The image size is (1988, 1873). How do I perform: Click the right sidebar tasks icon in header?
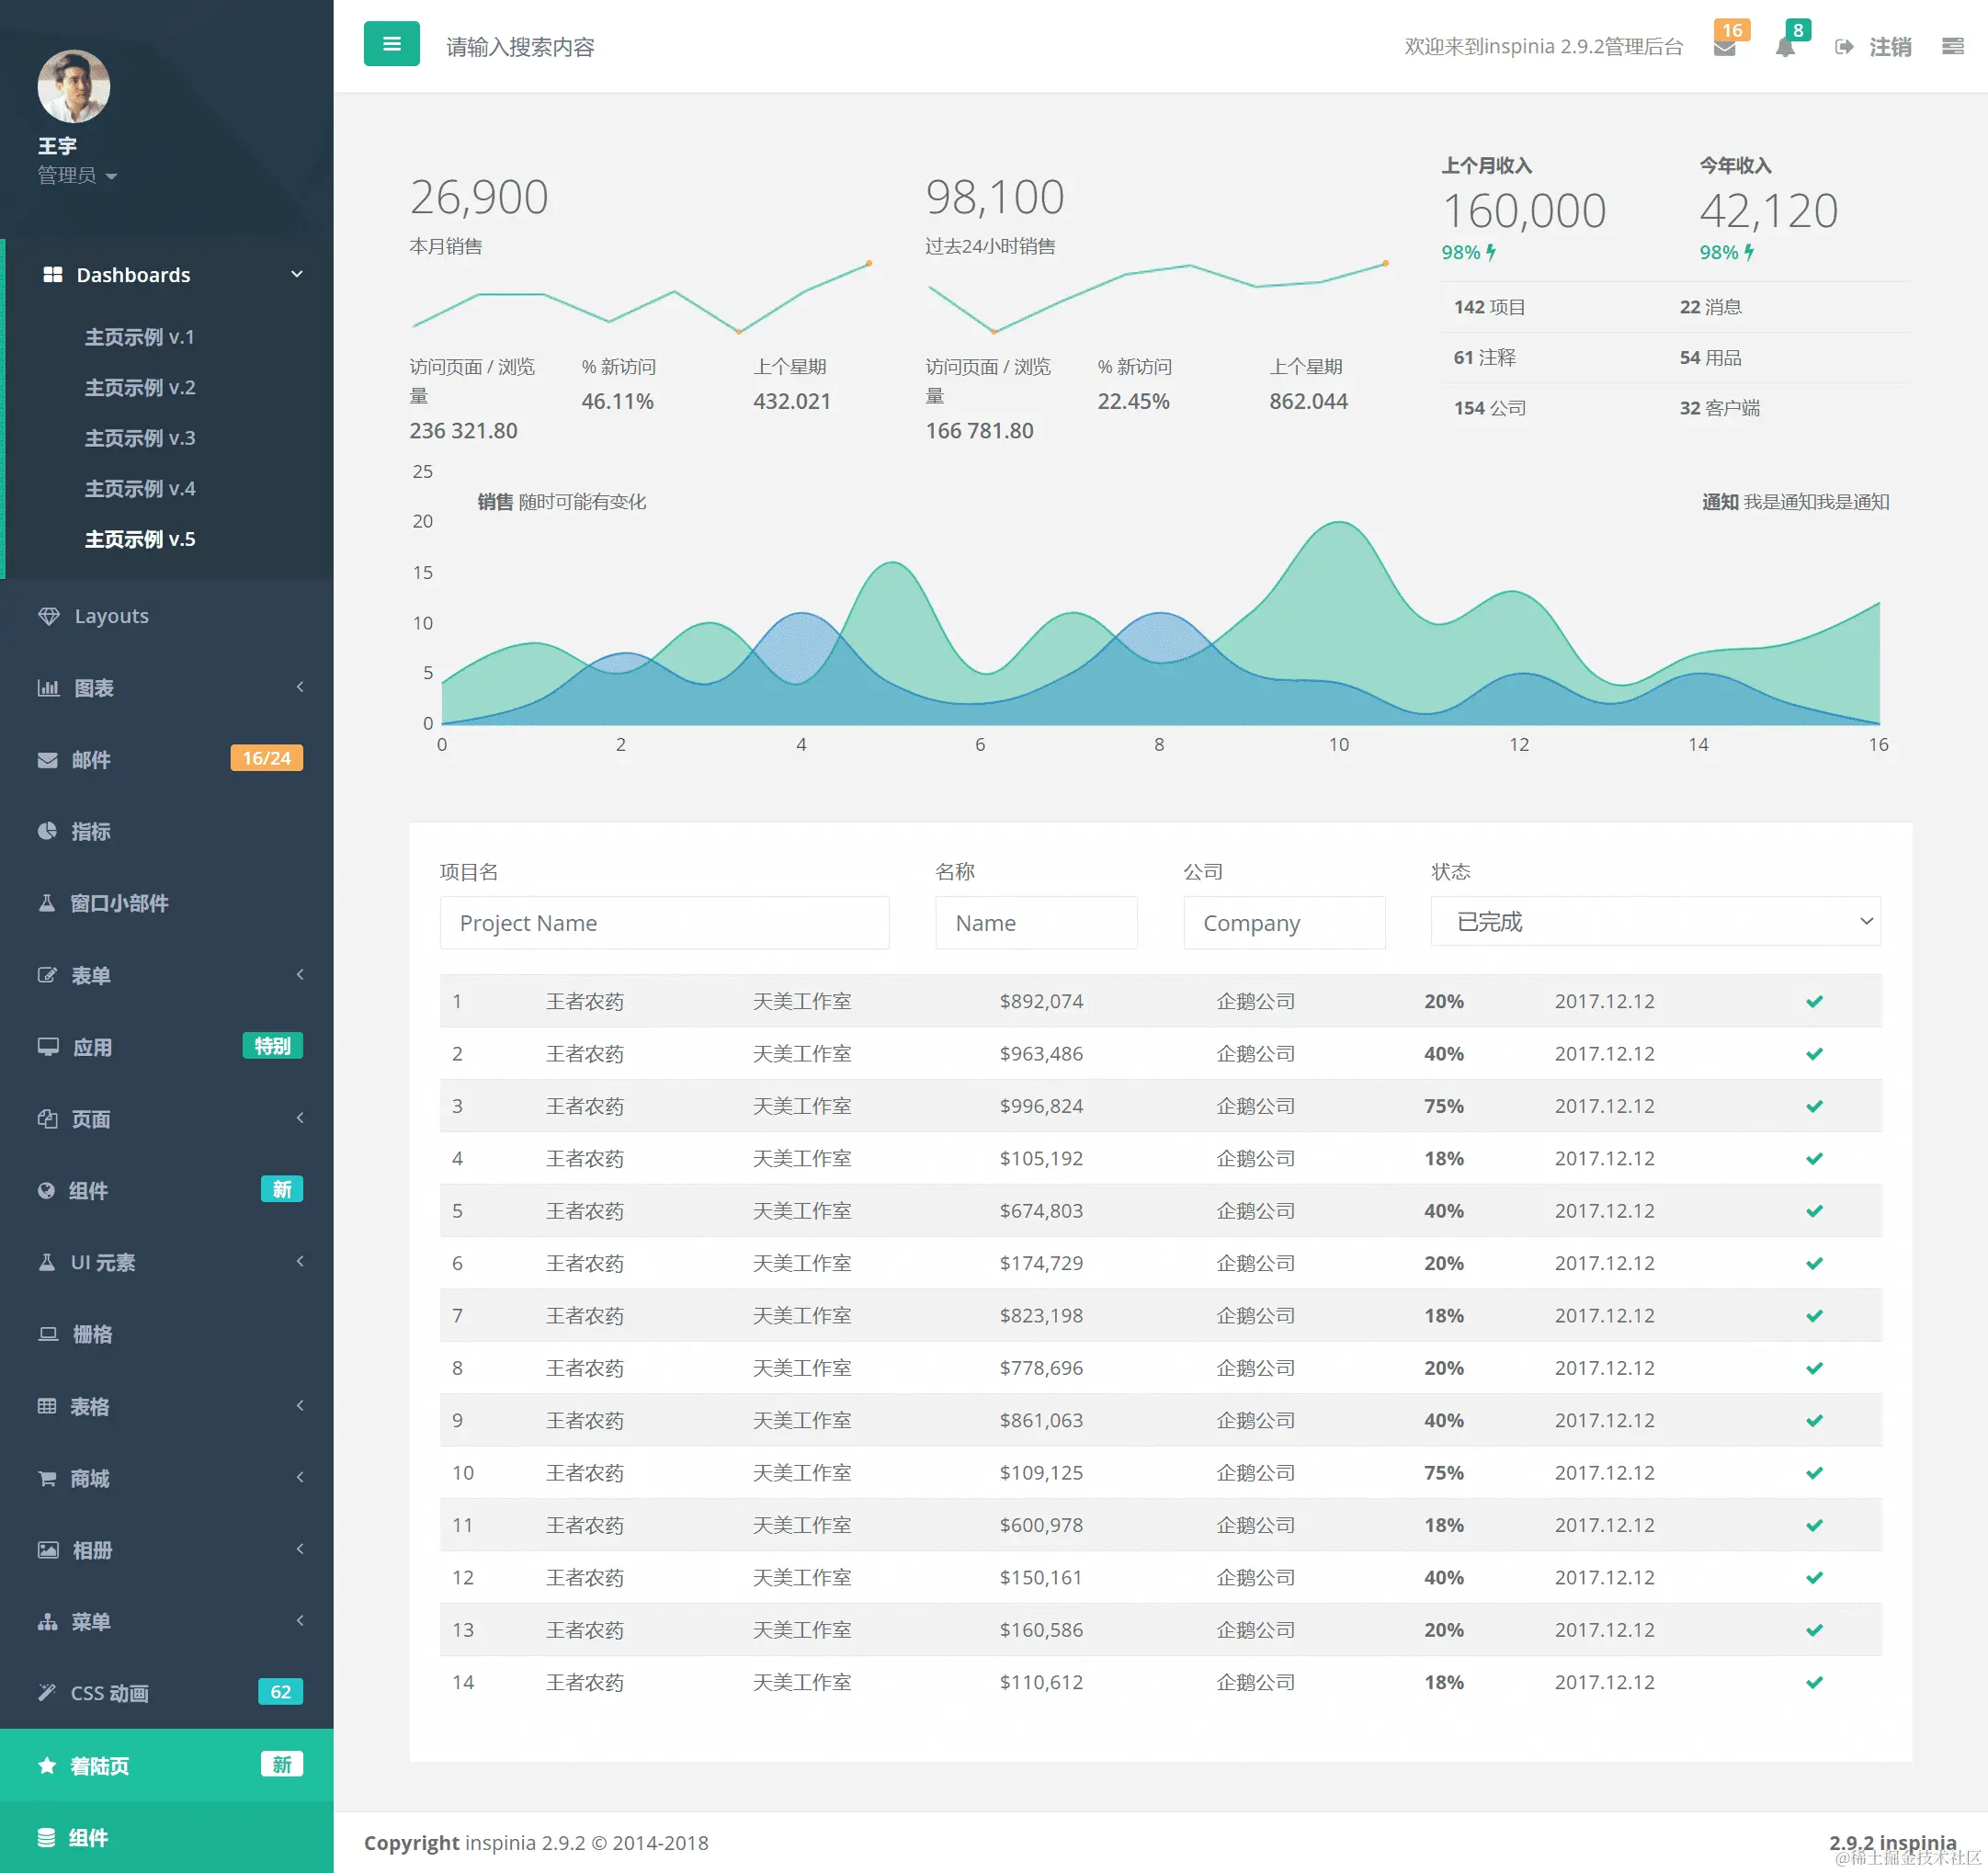(x=1952, y=46)
